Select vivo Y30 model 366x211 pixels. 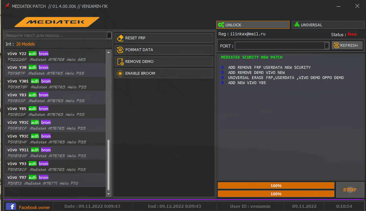click(x=55, y=70)
